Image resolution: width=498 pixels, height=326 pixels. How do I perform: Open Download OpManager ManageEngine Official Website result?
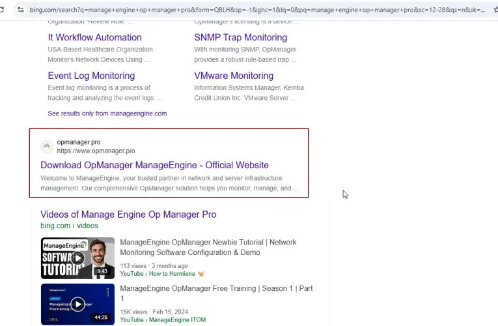(x=154, y=165)
